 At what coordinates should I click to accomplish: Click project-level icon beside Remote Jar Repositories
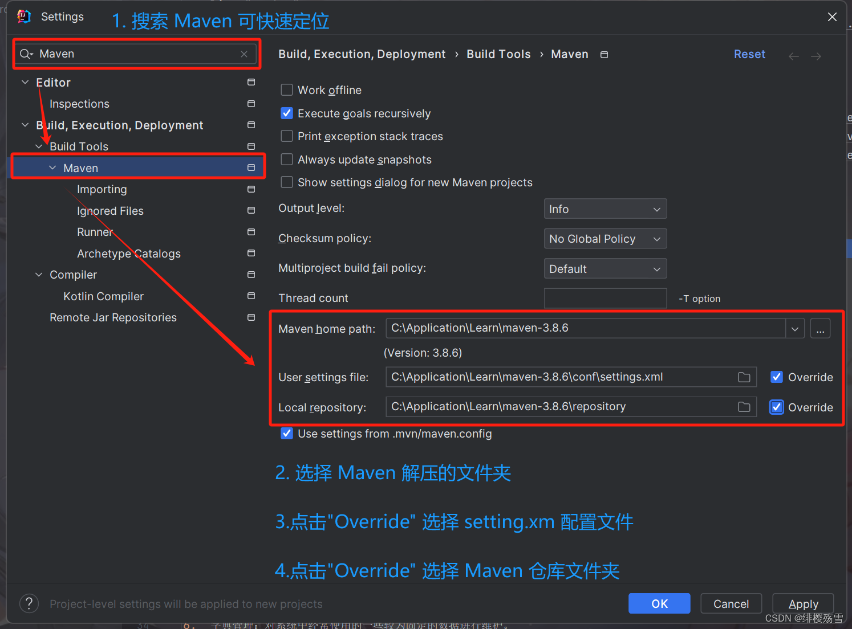[x=251, y=317]
